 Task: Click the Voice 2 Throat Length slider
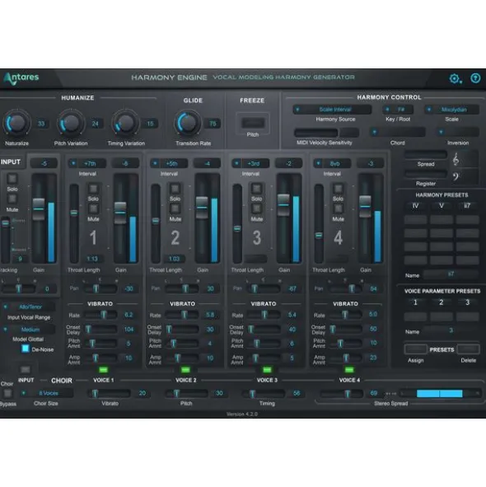(156, 223)
